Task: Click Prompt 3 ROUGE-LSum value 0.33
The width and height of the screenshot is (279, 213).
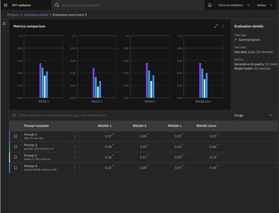Action: (213, 157)
